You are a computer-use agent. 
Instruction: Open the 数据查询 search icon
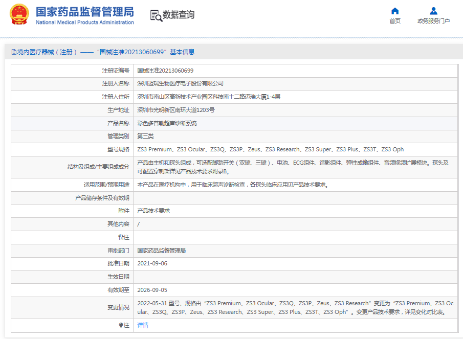(x=156, y=16)
